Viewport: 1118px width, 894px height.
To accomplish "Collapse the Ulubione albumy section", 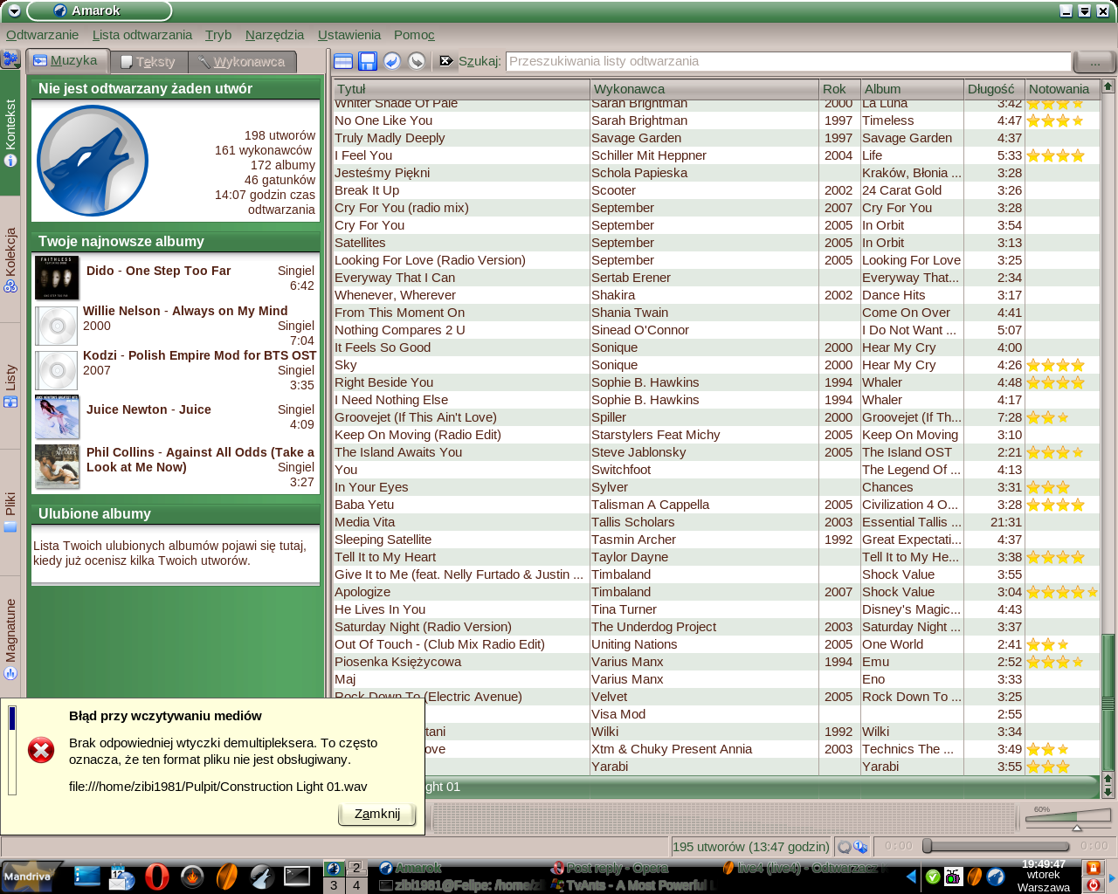I will coord(176,514).
